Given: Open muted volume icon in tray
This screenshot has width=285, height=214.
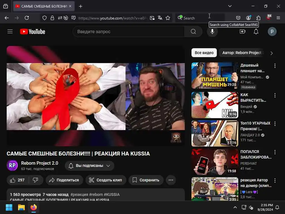Looking at the screenshot, I should coord(251,207).
